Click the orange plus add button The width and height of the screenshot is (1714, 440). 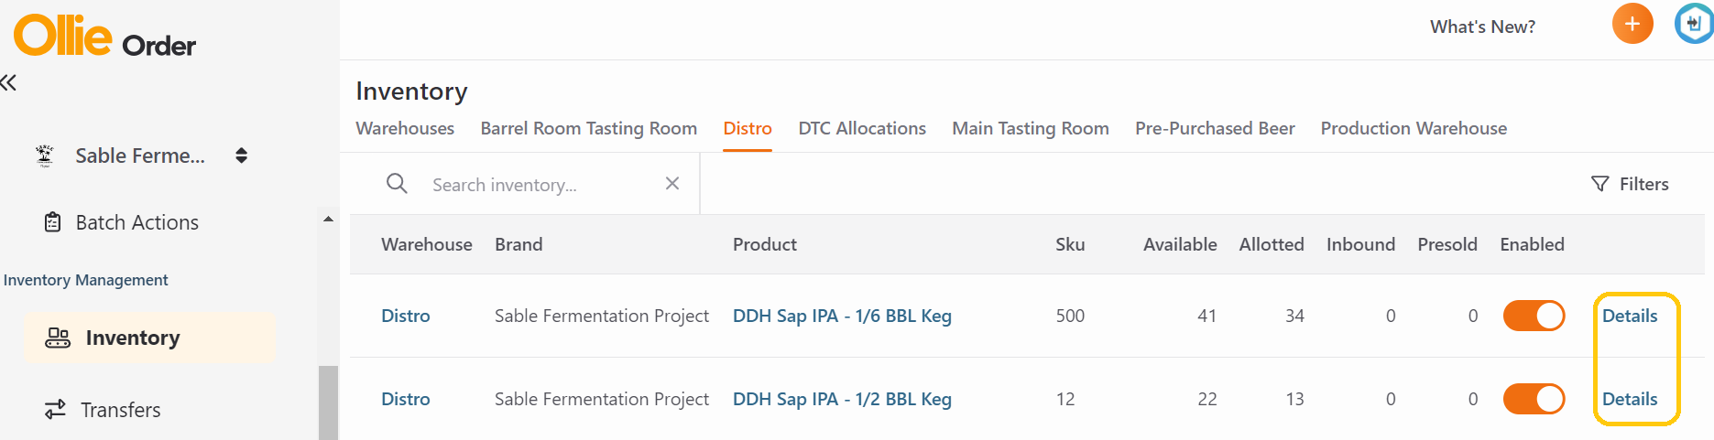1632,24
